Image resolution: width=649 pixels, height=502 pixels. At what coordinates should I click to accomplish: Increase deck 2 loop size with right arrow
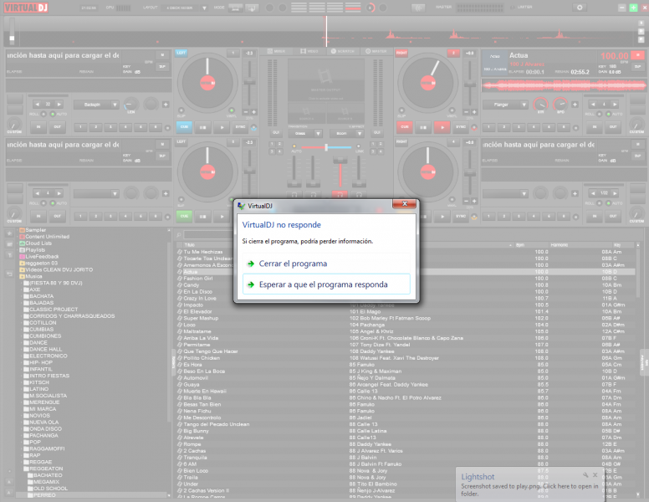point(615,105)
